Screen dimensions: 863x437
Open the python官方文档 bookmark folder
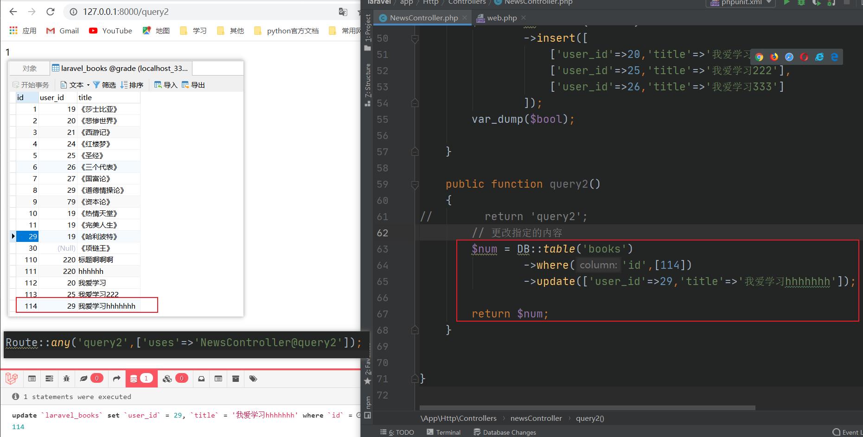(287, 31)
